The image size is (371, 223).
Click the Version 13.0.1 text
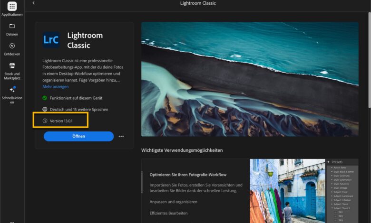[x=61, y=121]
